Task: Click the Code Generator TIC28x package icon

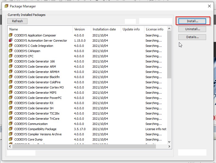Action: (11, 113)
